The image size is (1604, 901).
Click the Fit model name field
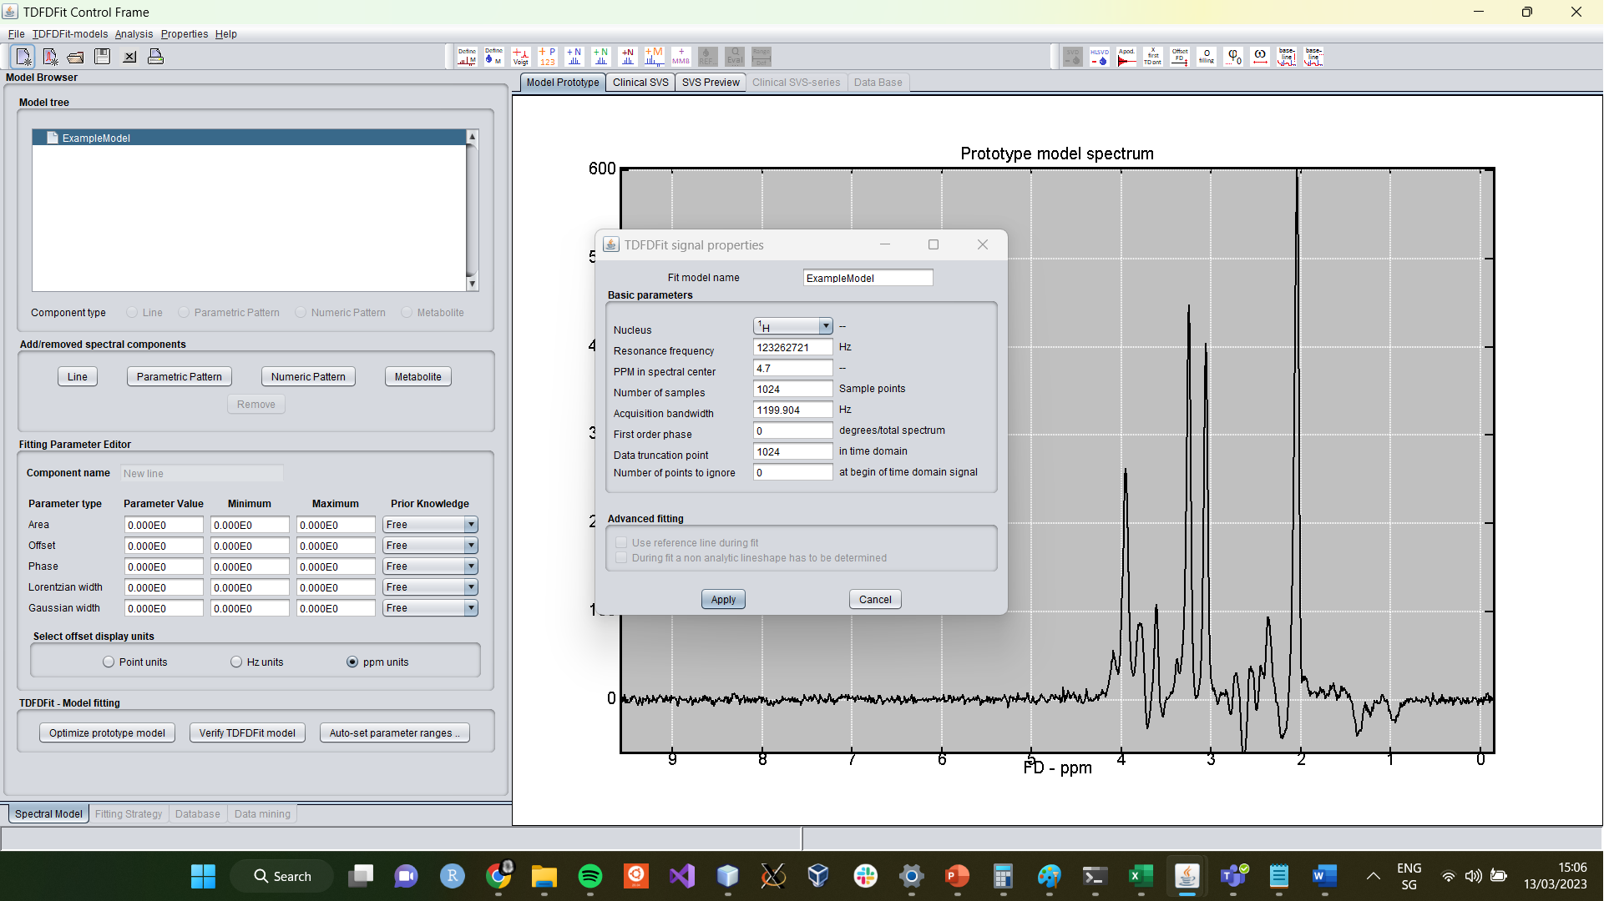tap(868, 279)
